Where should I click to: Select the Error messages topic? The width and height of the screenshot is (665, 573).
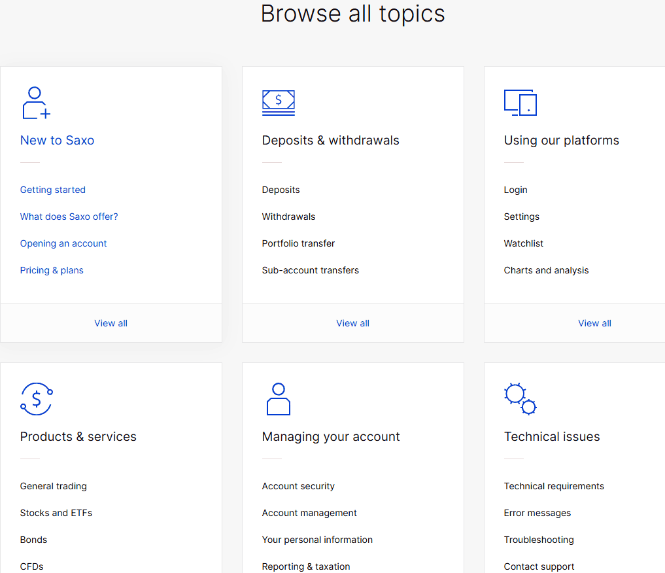point(537,513)
